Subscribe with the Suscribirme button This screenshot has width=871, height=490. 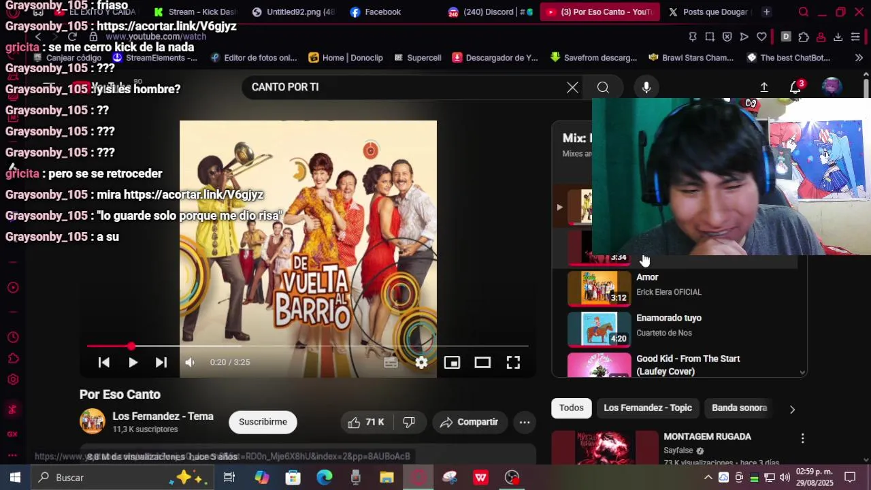coord(263,422)
